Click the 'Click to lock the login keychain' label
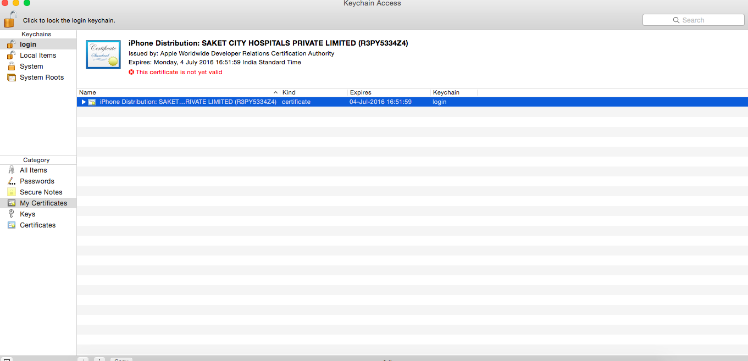 (69, 20)
